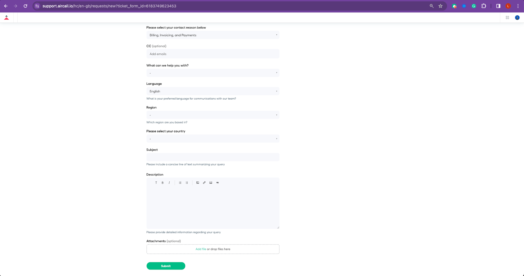Toggle the browser side panel icon
Image resolution: width=524 pixels, height=276 pixels.
(498, 6)
